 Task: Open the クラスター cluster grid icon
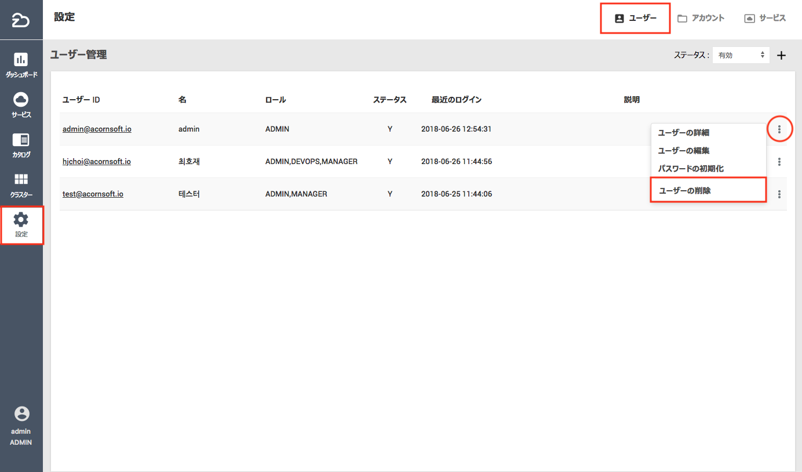pyautogui.click(x=21, y=180)
